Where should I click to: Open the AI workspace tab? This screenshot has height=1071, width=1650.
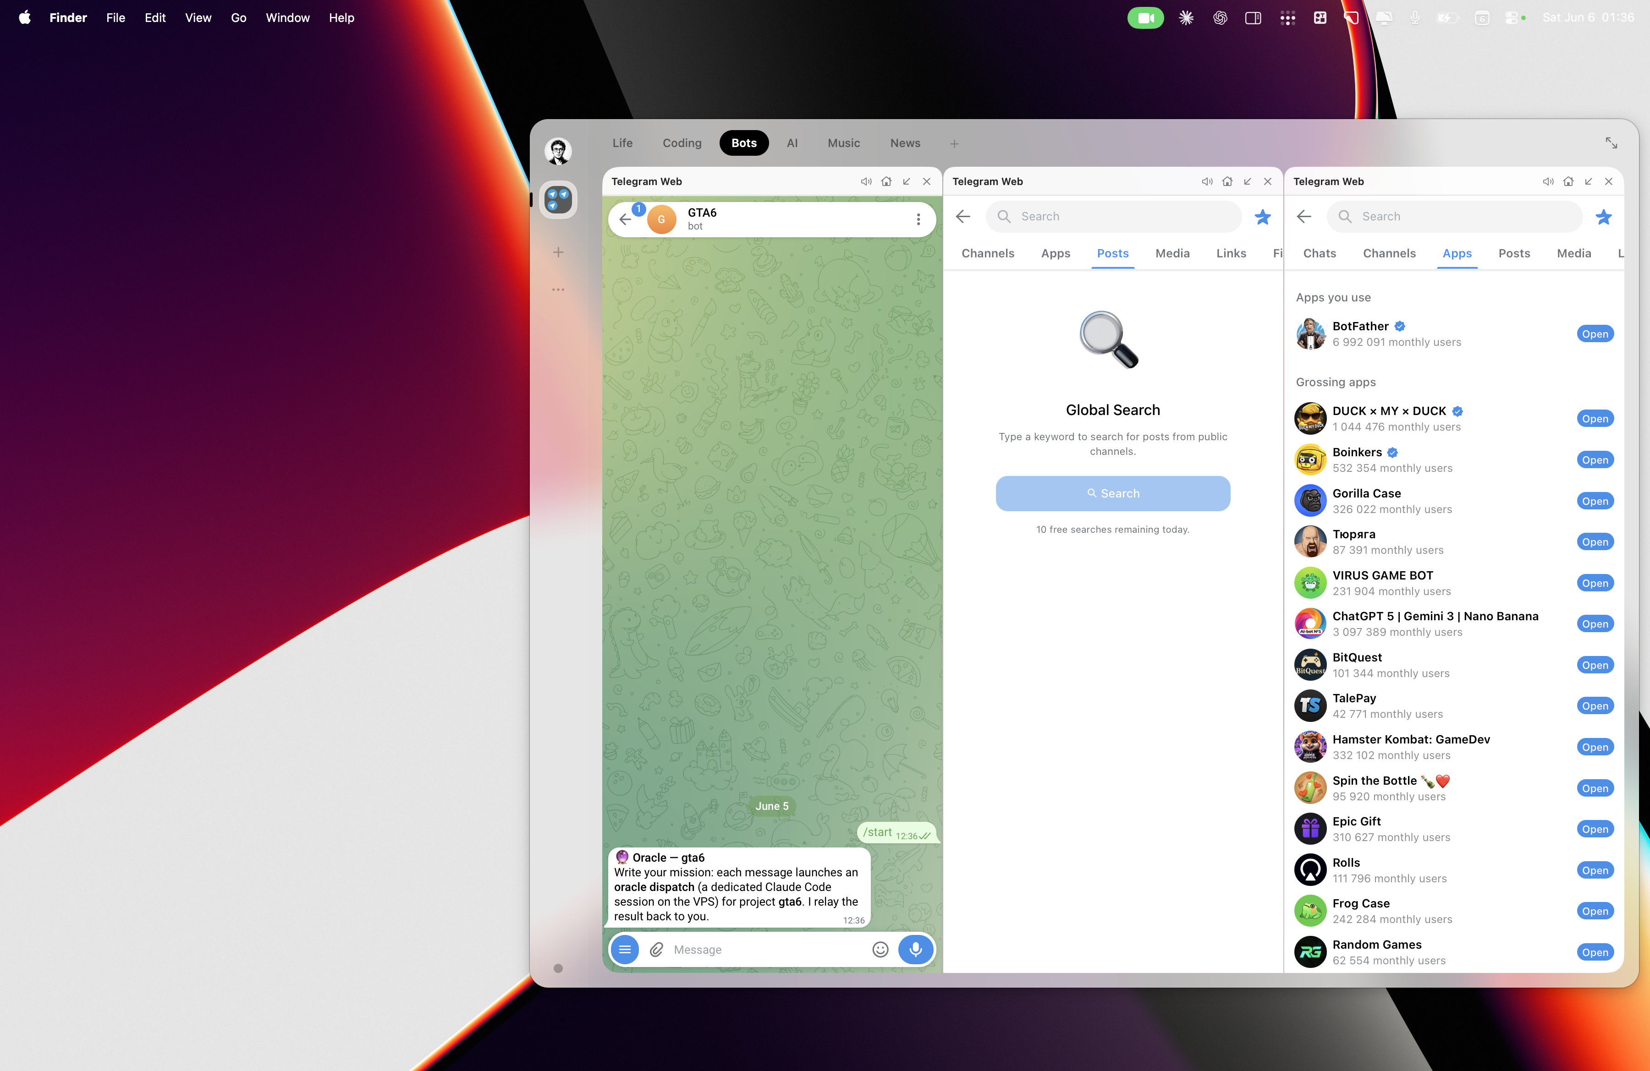point(792,143)
